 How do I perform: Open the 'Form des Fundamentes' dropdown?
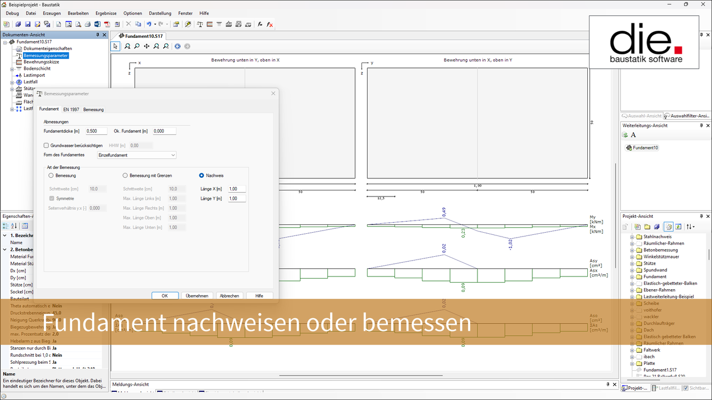click(x=137, y=155)
